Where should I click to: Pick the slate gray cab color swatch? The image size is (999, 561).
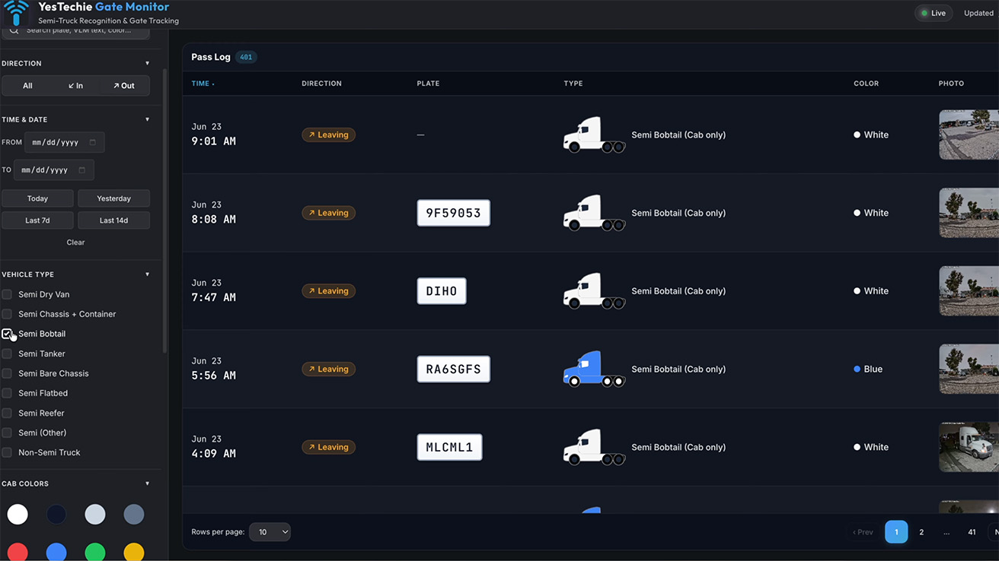tap(134, 515)
